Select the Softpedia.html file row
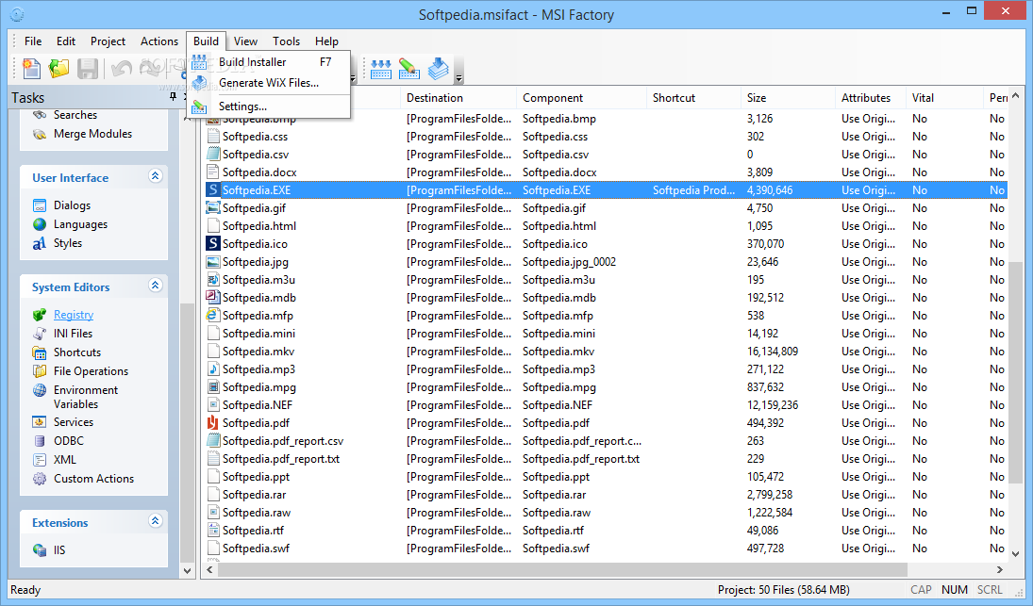1033x606 pixels. (x=605, y=225)
